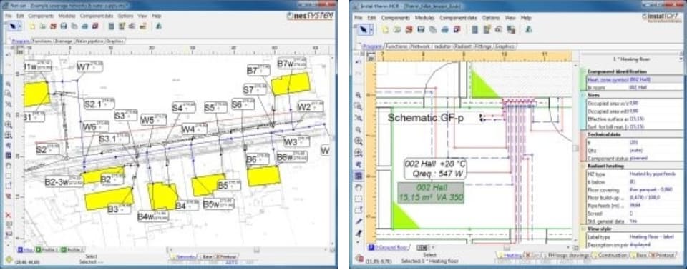Click Print icon in Instal-therm toolbar
The width and height of the screenshot is (687, 270).
click(444, 30)
